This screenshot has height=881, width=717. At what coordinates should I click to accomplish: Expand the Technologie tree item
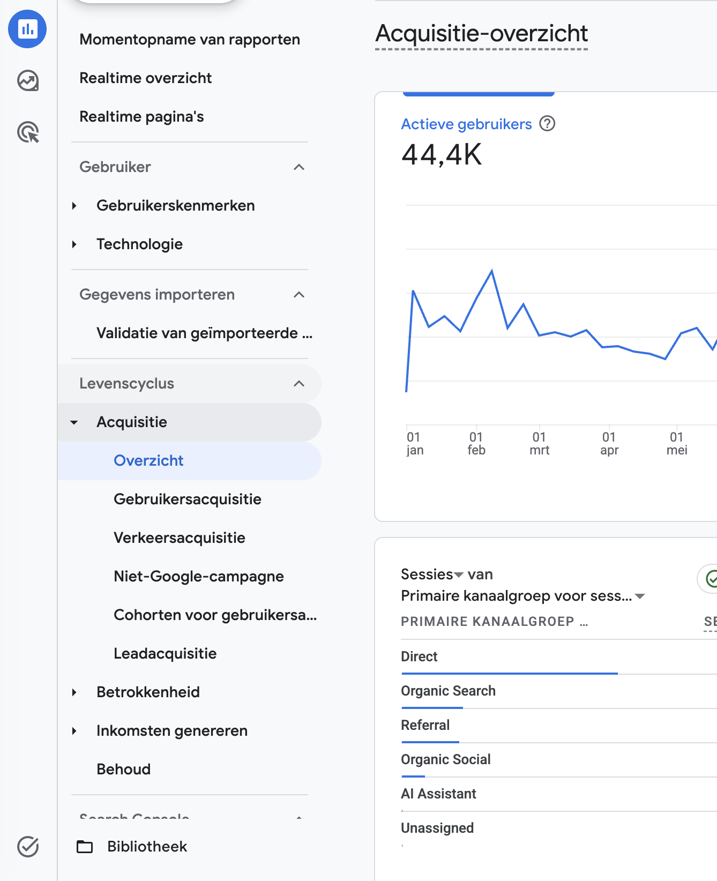[74, 244]
